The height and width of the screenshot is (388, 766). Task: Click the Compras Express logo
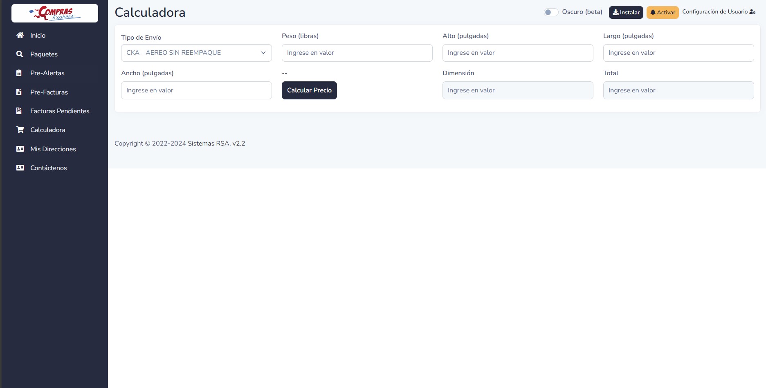55,13
